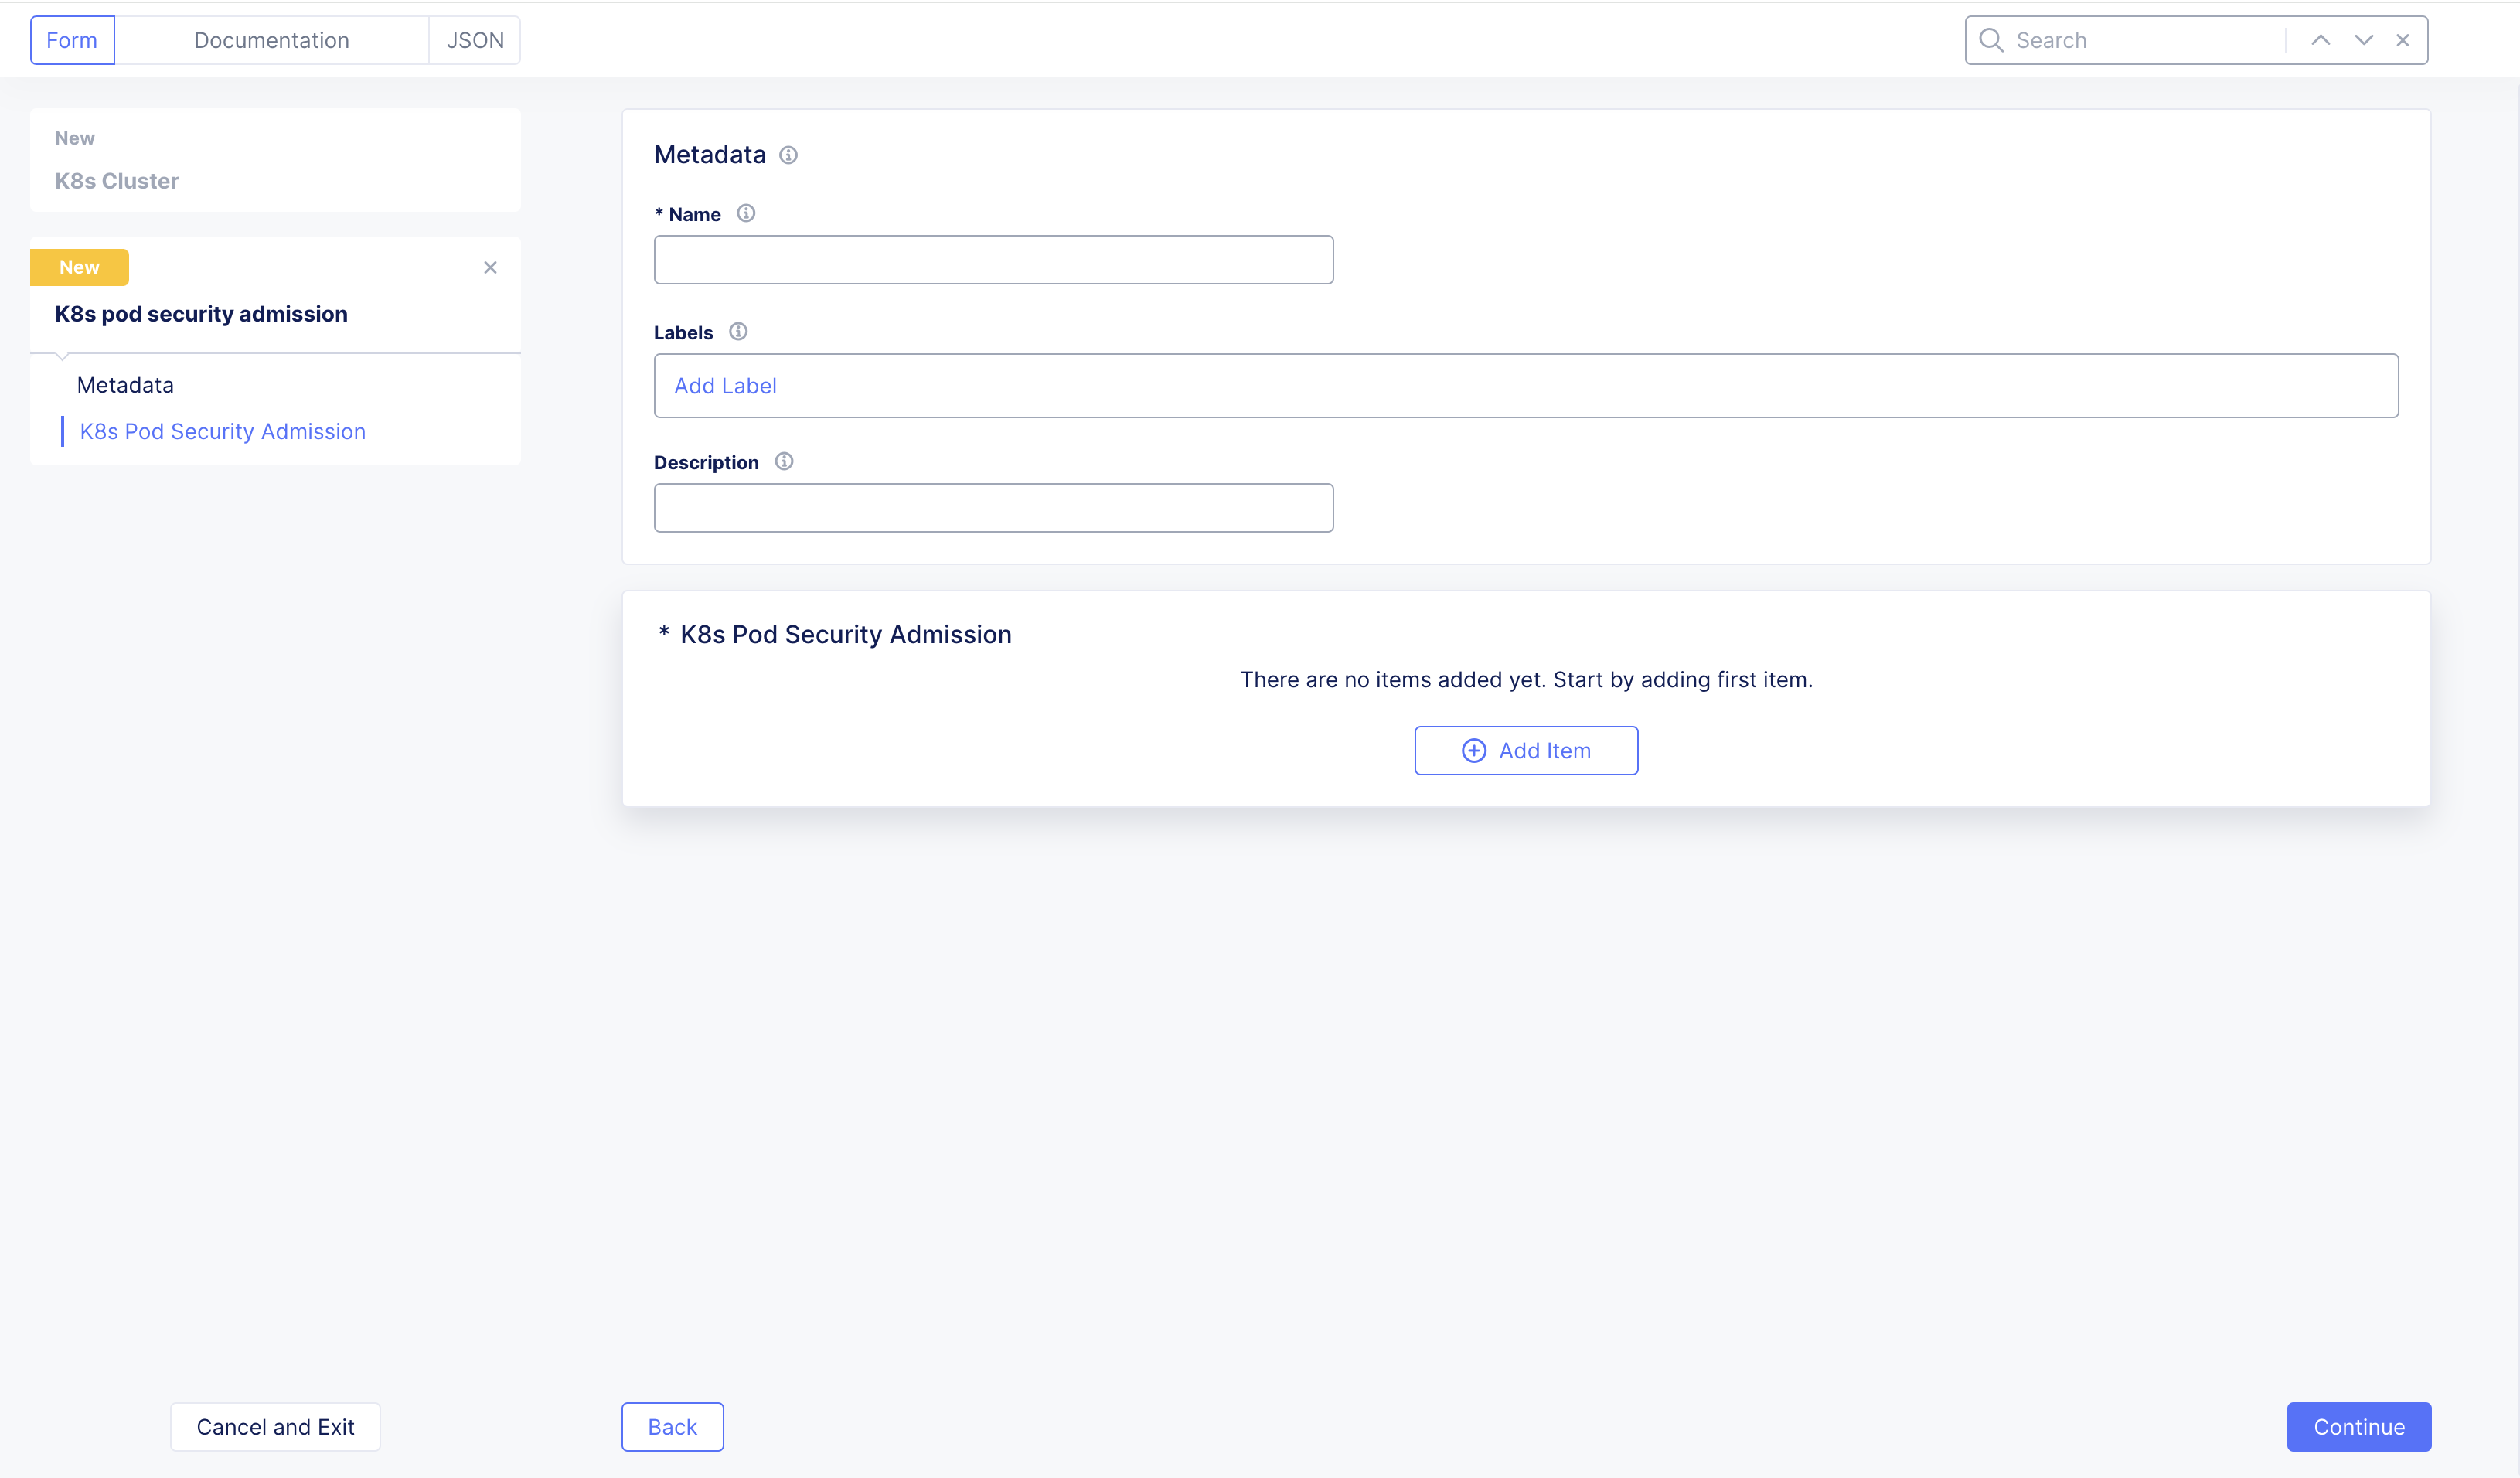Viewport: 2520px width, 1478px height.
Task: Select Metadata in the sidebar
Action: pos(125,385)
